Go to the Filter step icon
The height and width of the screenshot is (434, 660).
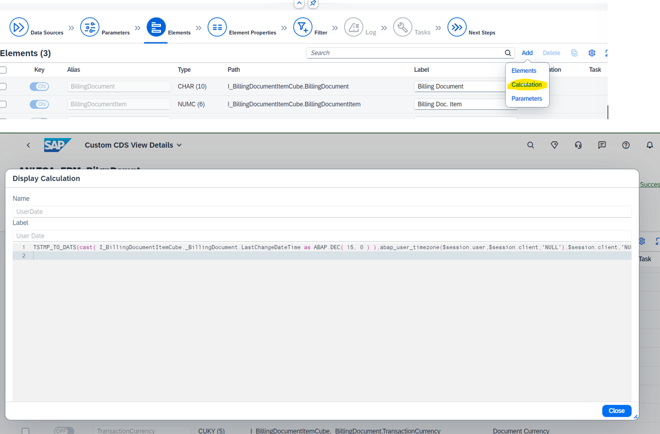click(x=302, y=27)
